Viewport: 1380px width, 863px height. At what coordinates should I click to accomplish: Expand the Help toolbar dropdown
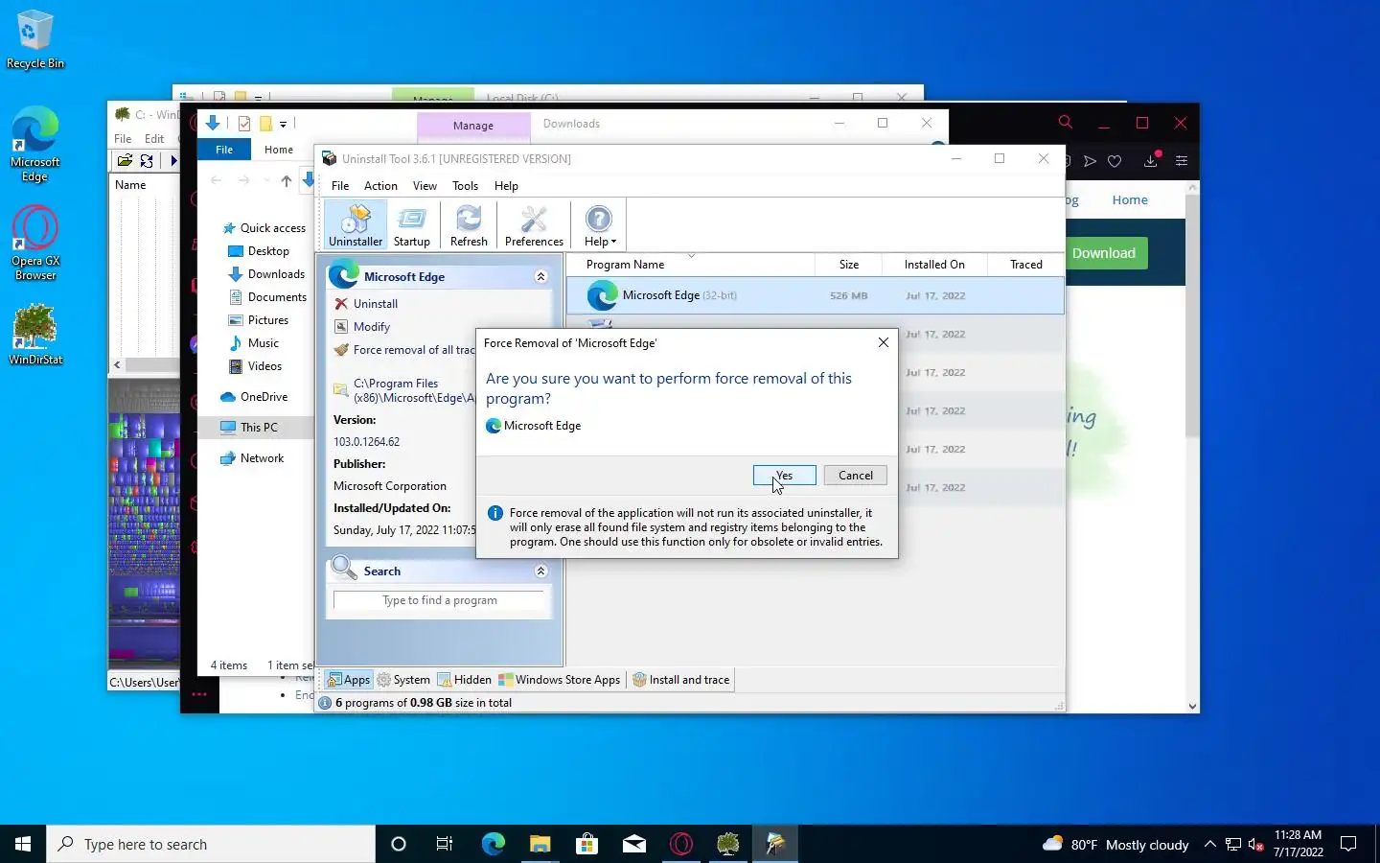point(600,225)
